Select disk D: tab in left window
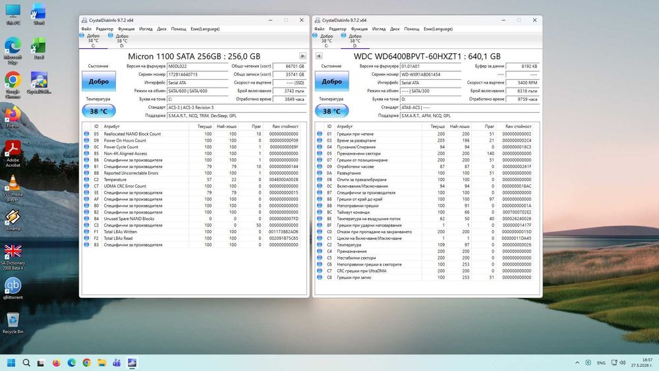 [x=122, y=40]
